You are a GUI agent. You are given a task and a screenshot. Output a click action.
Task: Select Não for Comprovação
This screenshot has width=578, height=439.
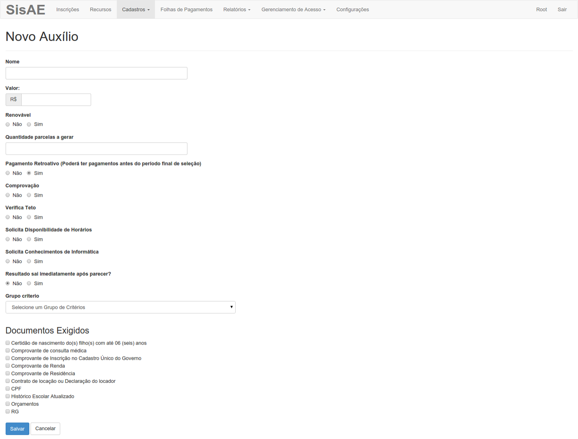click(8, 195)
